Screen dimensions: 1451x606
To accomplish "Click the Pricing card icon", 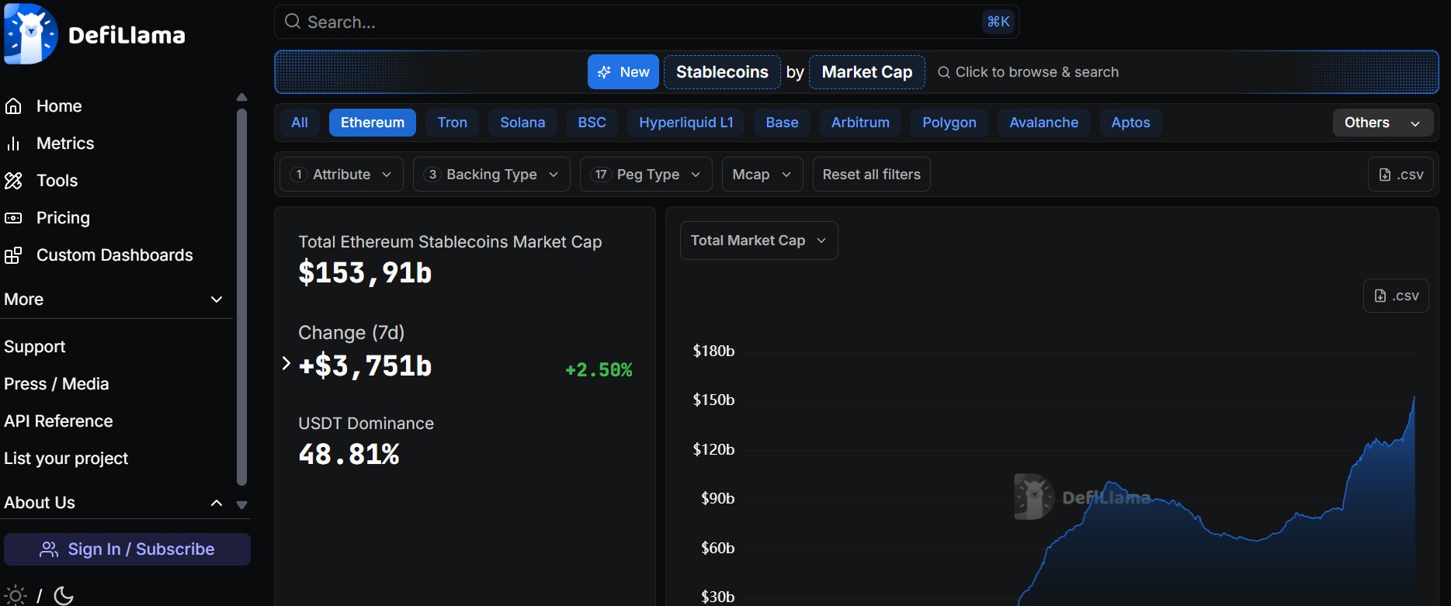I will click(x=13, y=218).
